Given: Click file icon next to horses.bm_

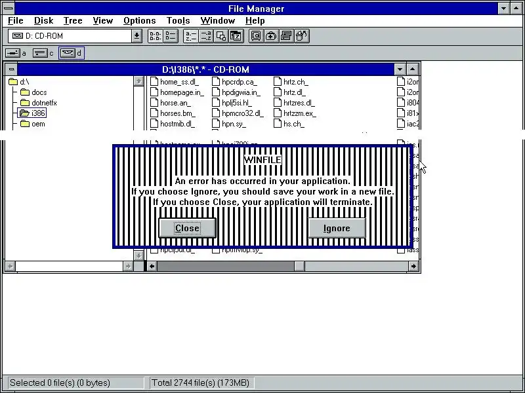Looking at the screenshot, I should coord(154,113).
